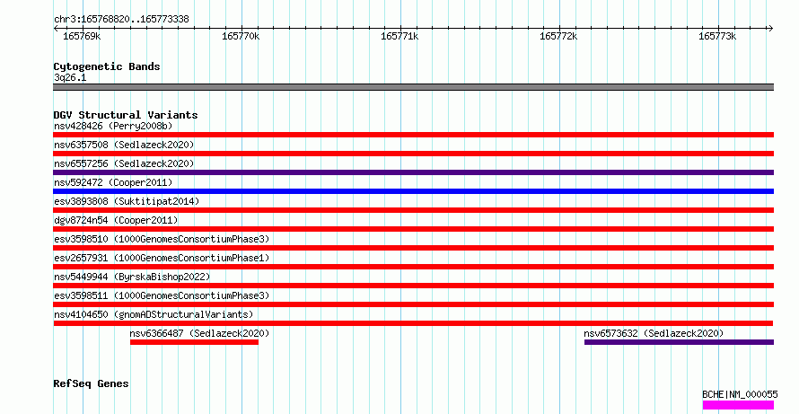Open variant nsv6573632 (Sedlazeck2020)
This screenshot has width=799, height=414.
[654, 333]
